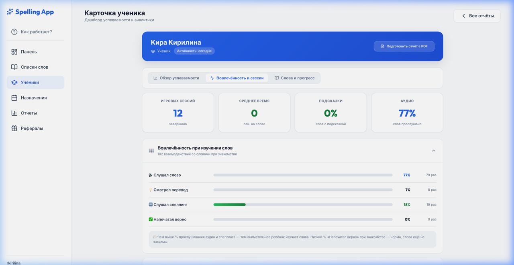Click the graduation cap icon for Ученики
The image size is (514, 265).
coord(14,82)
